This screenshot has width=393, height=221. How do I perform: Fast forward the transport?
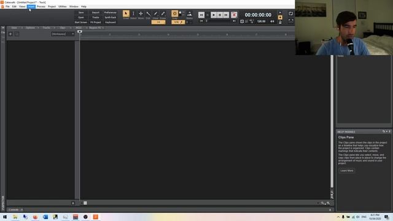click(x=226, y=15)
